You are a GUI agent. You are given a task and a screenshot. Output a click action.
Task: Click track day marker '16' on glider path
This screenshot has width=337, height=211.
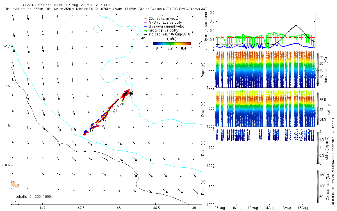point(104,120)
